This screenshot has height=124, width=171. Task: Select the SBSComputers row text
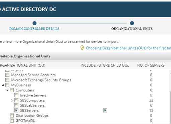(x=33, y=100)
